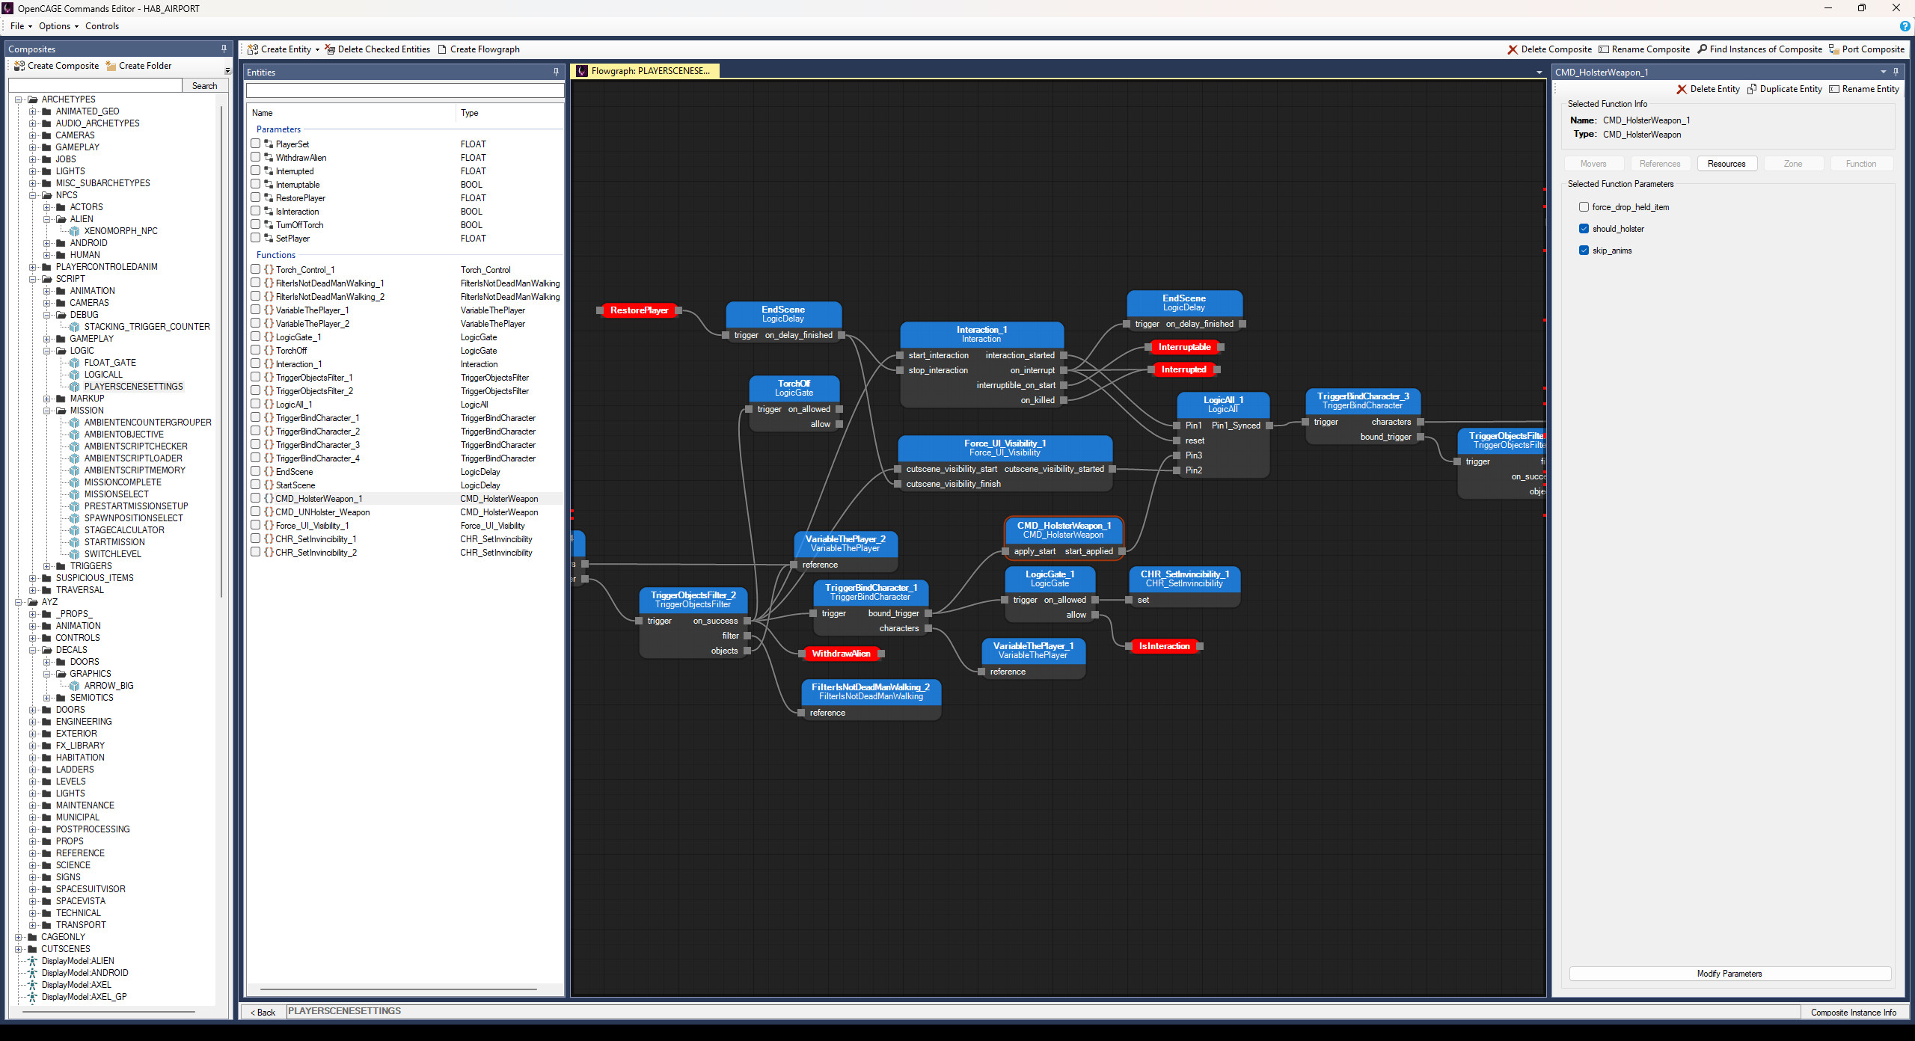Screen dimensions: 1915x1041
Task: Pin the Entities panel
Action: pyautogui.click(x=555, y=72)
